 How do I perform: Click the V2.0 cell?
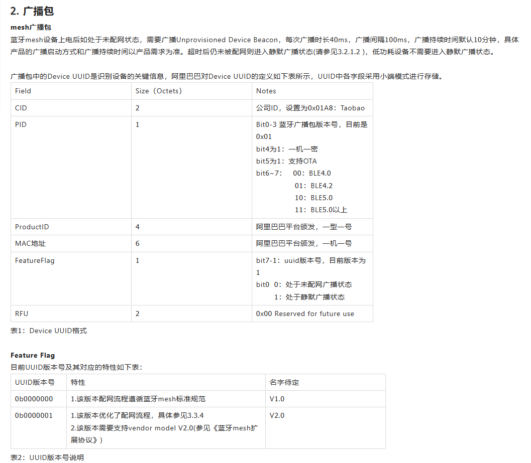pos(276,415)
